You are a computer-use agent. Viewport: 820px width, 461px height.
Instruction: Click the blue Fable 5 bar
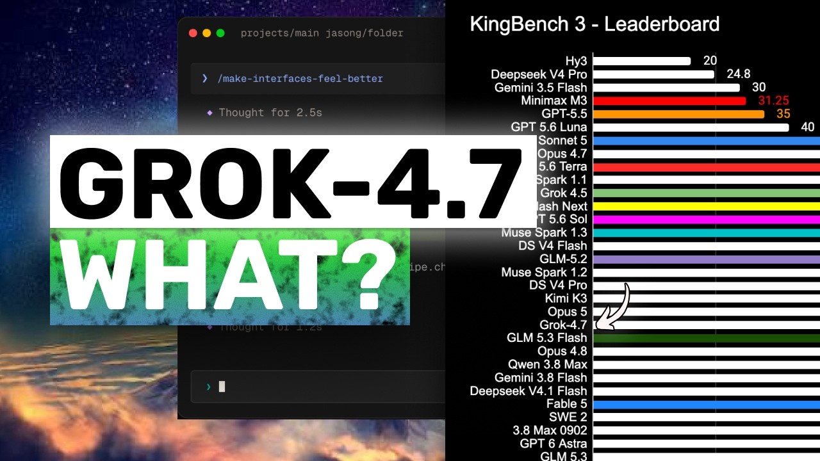point(707,404)
